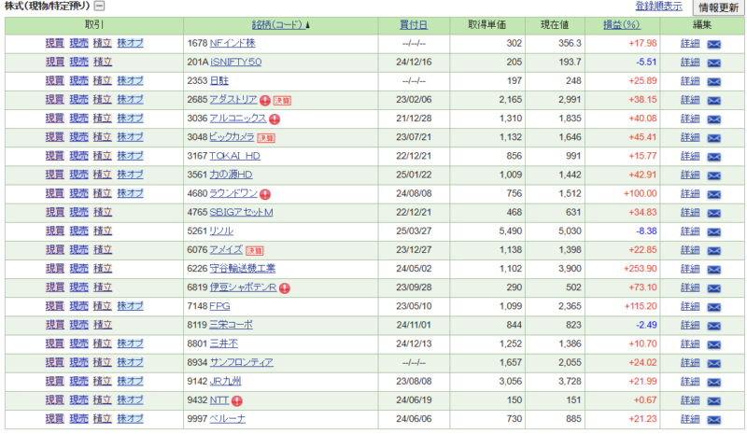
Task: Click 現売 in 守谷輸送機工業 row
Action: (78, 268)
